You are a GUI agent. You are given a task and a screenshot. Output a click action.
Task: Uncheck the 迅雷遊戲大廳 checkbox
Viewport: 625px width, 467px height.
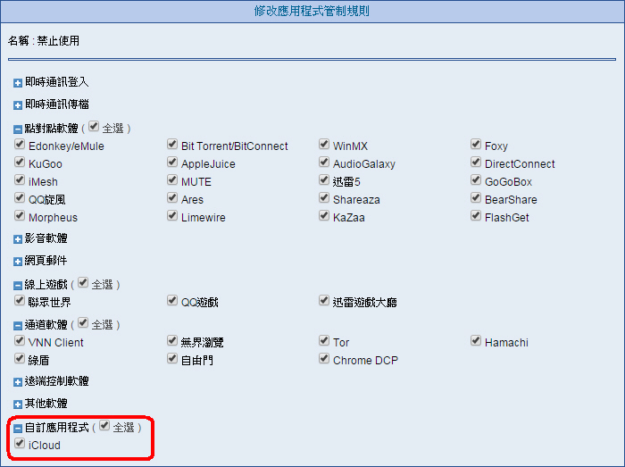pos(324,300)
